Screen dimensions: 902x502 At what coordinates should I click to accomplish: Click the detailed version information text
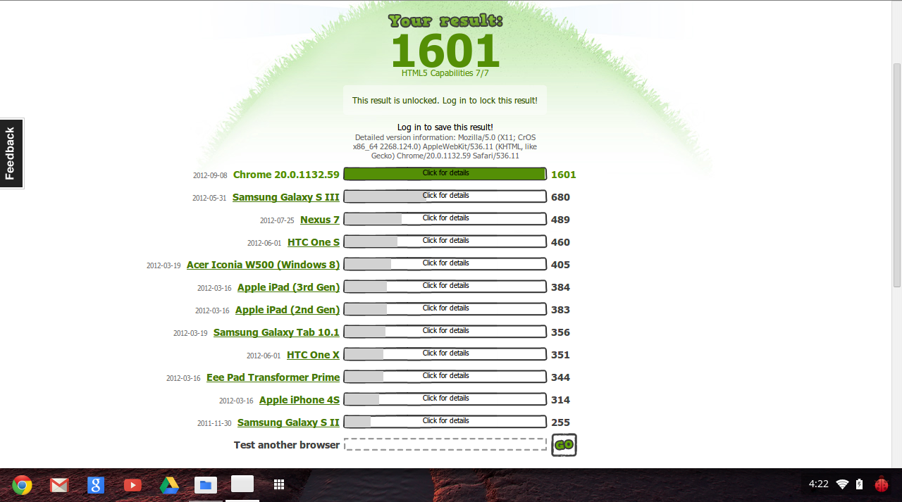click(x=445, y=146)
